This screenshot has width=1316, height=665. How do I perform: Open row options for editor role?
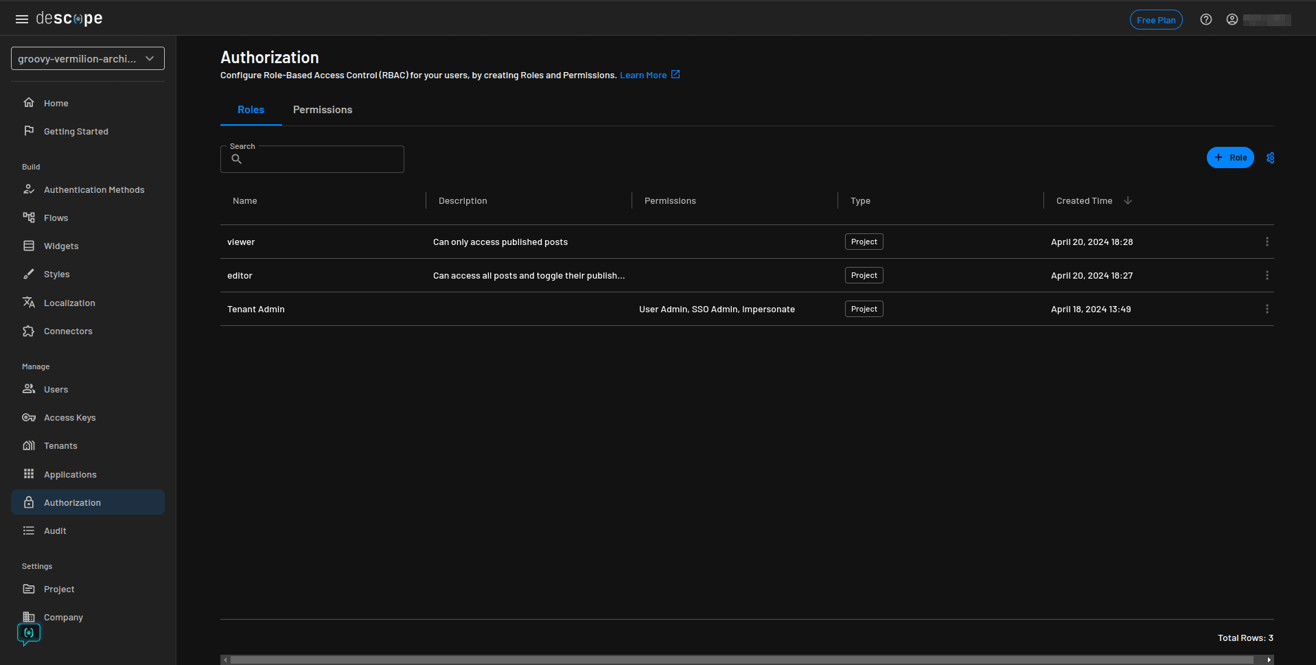click(1267, 276)
